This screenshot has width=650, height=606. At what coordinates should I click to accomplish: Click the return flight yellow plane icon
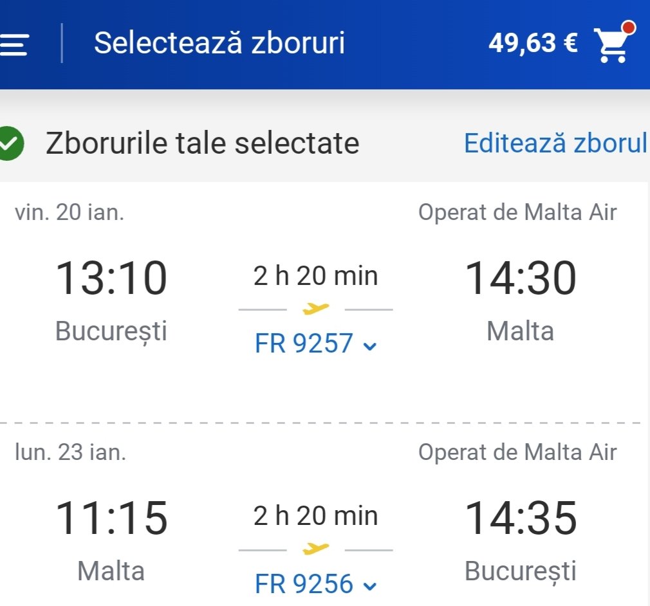pyautogui.click(x=315, y=549)
